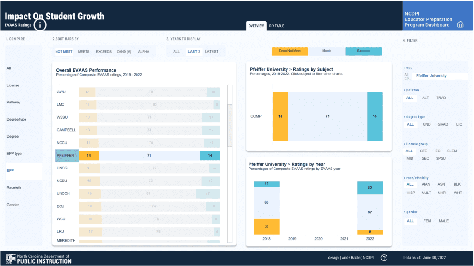Compare by Race/eth
Image resolution: width=474 pixels, height=266 pixels.
(x=14, y=187)
